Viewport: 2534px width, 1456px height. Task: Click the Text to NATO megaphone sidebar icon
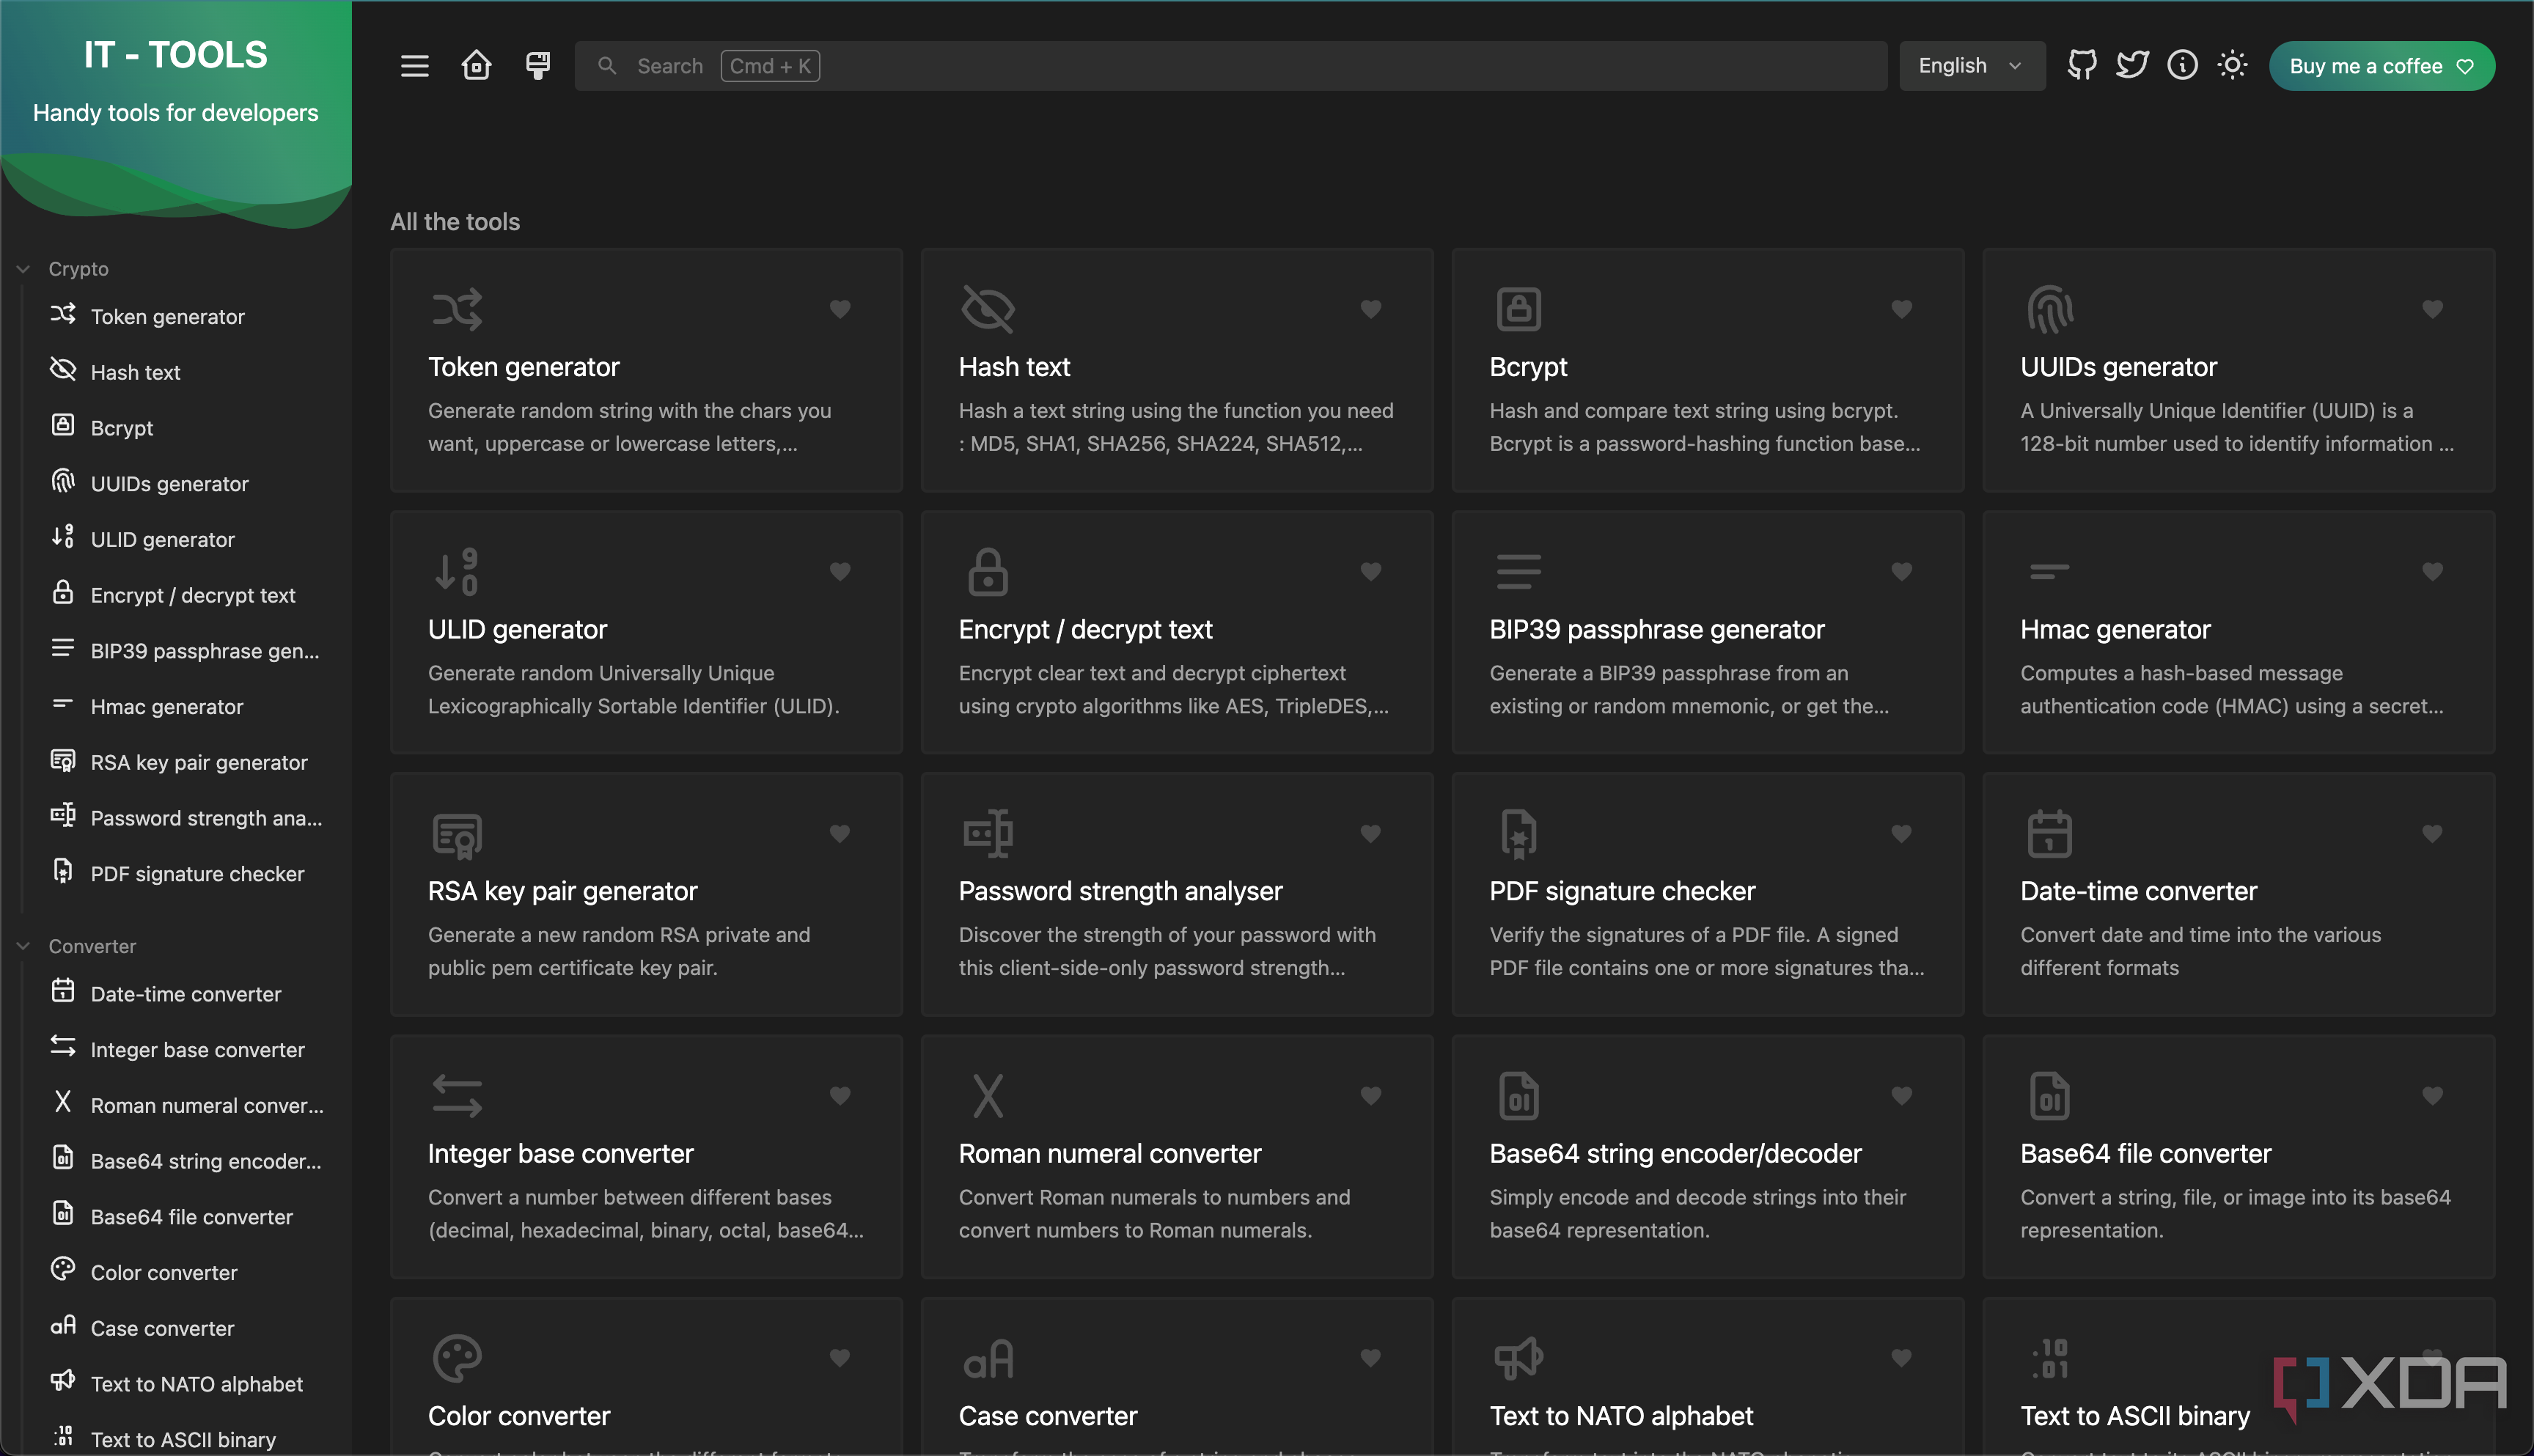point(63,1381)
